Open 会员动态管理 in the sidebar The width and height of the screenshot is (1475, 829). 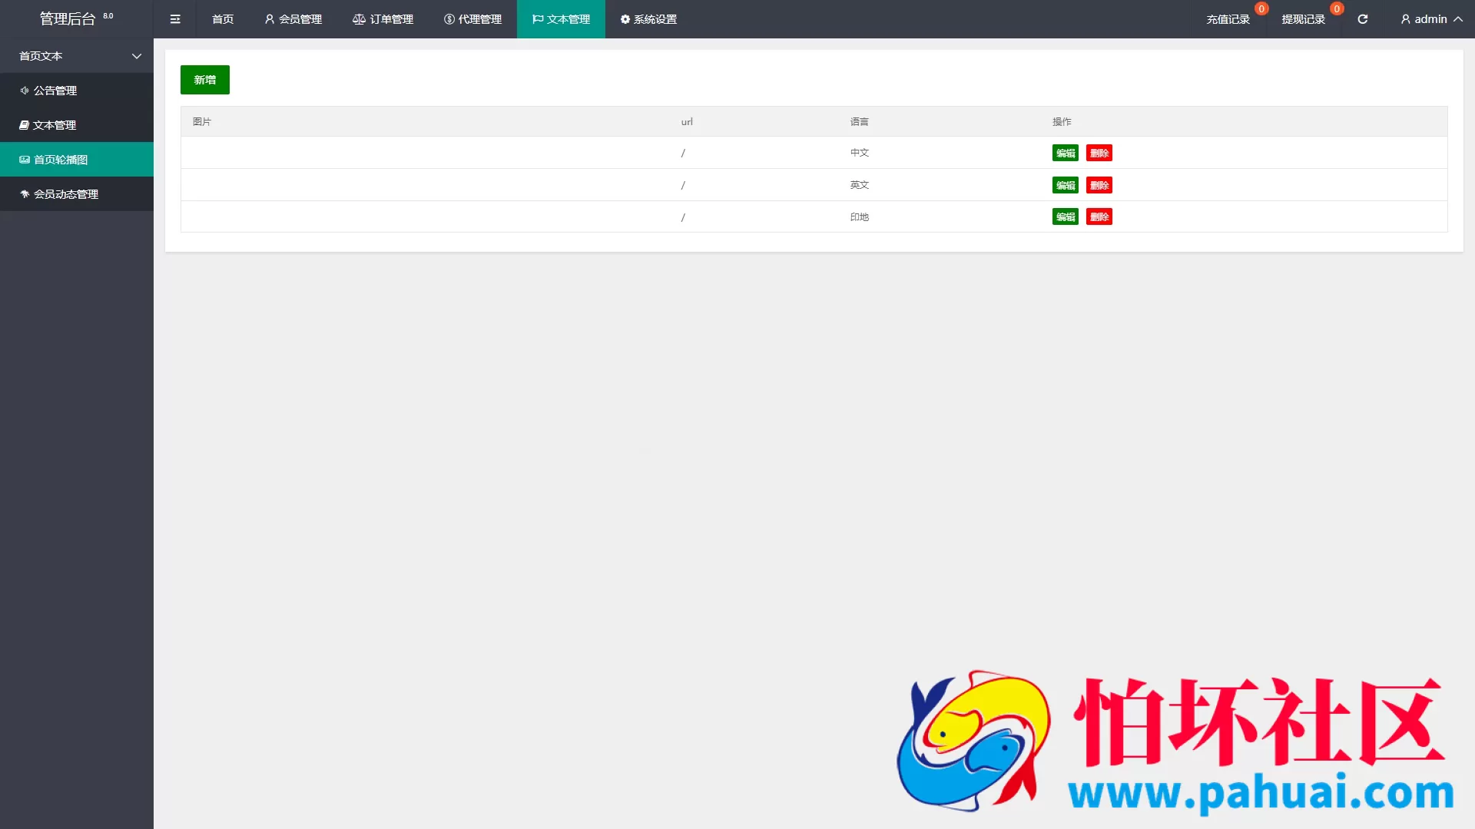(65, 194)
